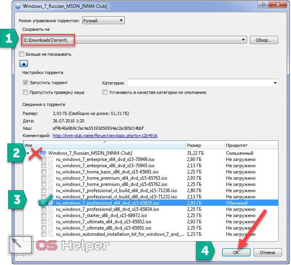This screenshot has width=291, height=265.
Task: Enable Пропустить проверку хеша checkbox
Action: 25,92
